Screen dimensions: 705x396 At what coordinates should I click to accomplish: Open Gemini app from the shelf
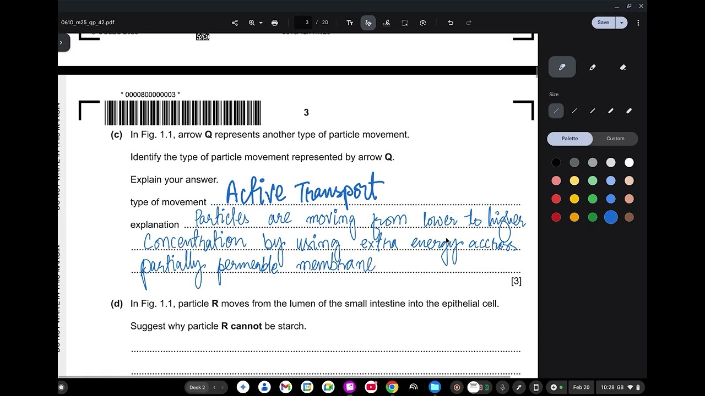pyautogui.click(x=243, y=387)
